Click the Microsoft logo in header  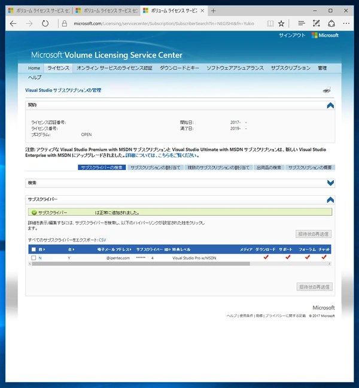(x=325, y=35)
